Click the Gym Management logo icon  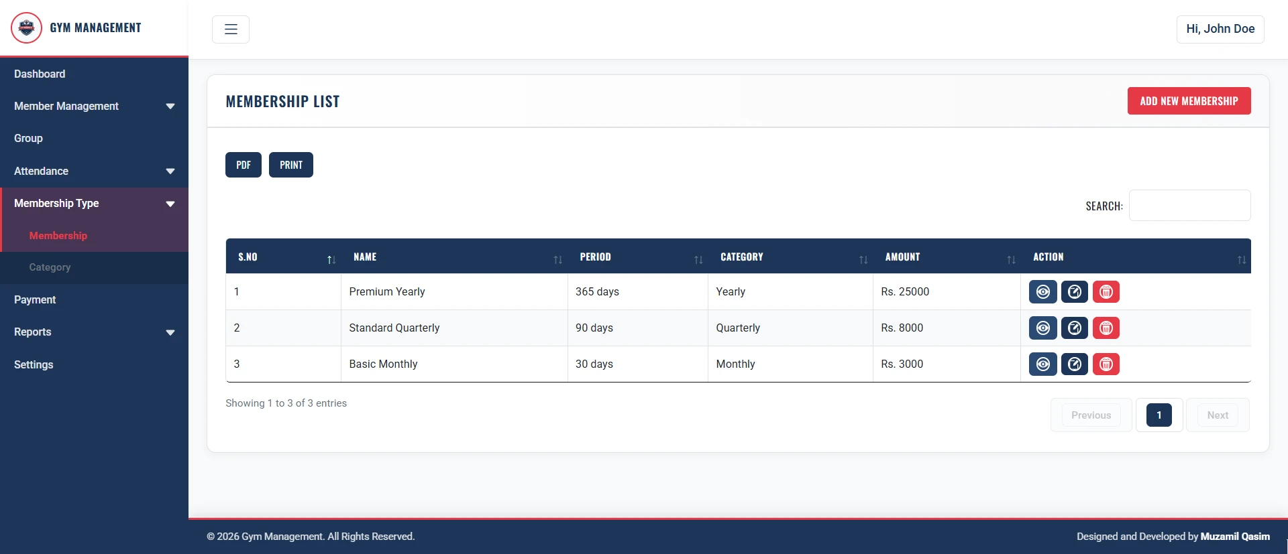coord(26,27)
